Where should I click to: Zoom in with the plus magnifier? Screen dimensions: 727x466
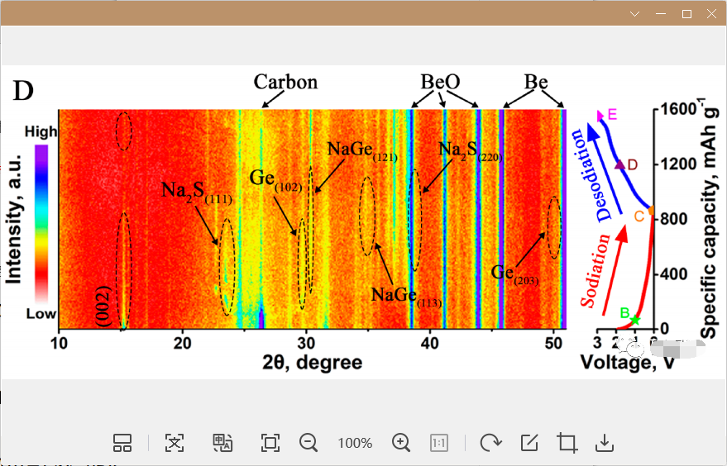point(401,443)
